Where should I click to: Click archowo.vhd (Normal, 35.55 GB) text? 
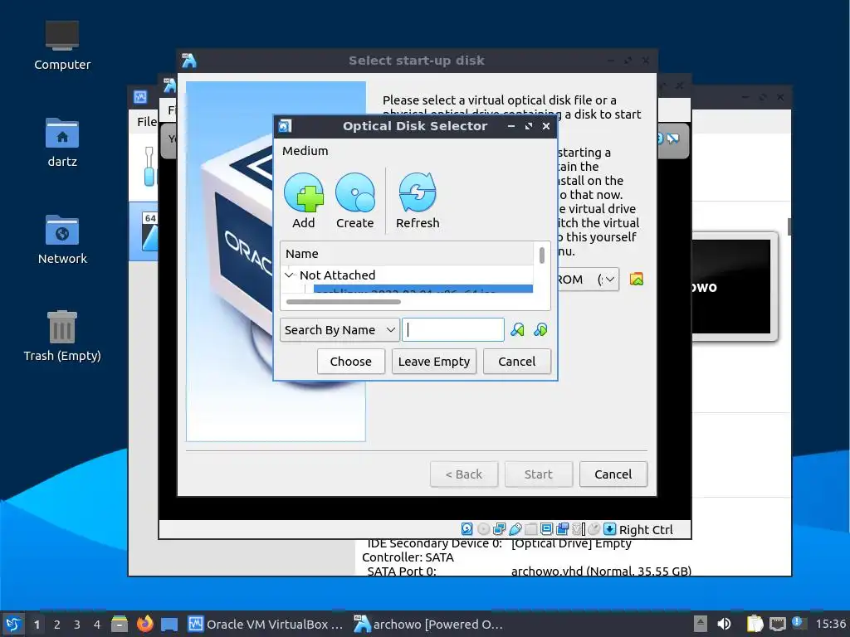click(x=601, y=571)
